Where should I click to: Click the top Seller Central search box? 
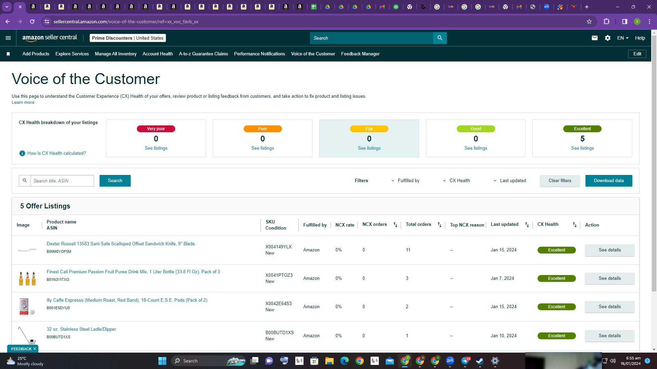click(x=372, y=38)
